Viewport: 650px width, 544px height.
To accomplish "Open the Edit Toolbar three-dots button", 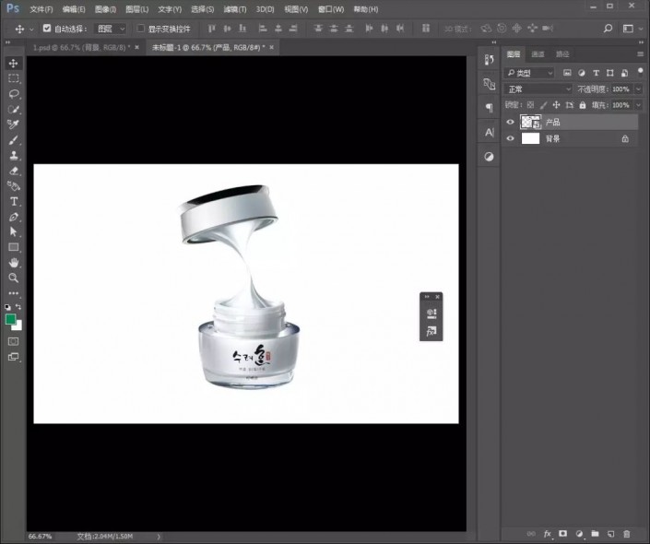I will click(13, 293).
